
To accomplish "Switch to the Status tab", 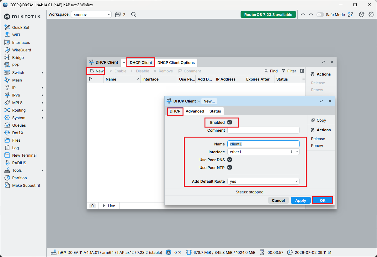I will (215, 111).
